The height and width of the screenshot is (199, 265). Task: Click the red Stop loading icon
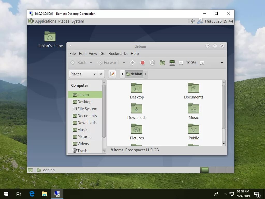point(143,63)
